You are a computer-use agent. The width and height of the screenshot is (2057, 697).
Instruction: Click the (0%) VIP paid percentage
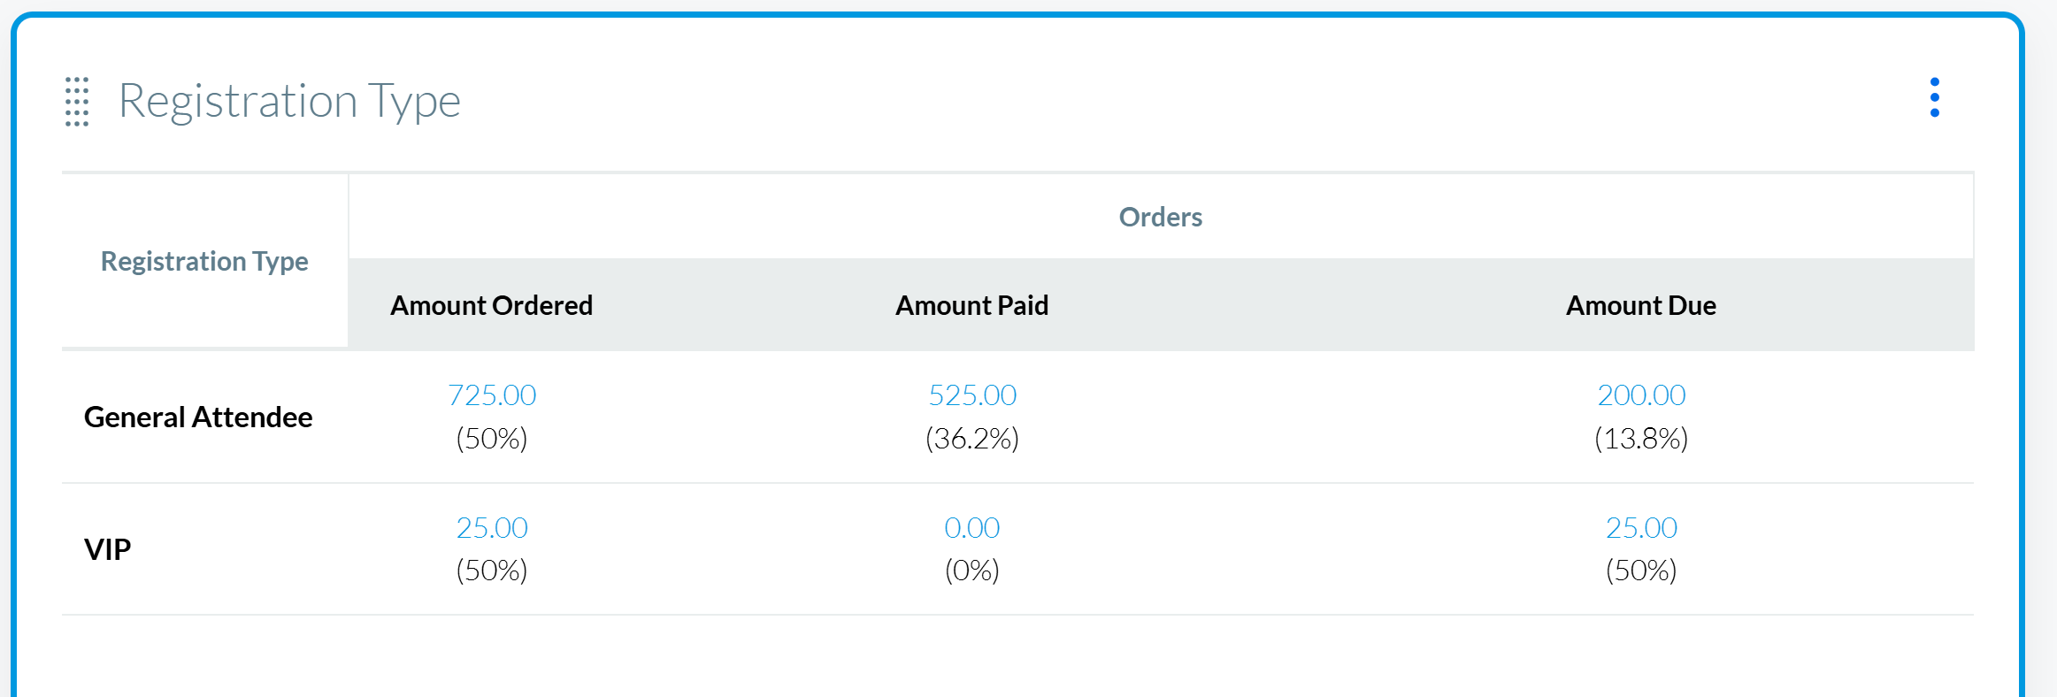[971, 570]
